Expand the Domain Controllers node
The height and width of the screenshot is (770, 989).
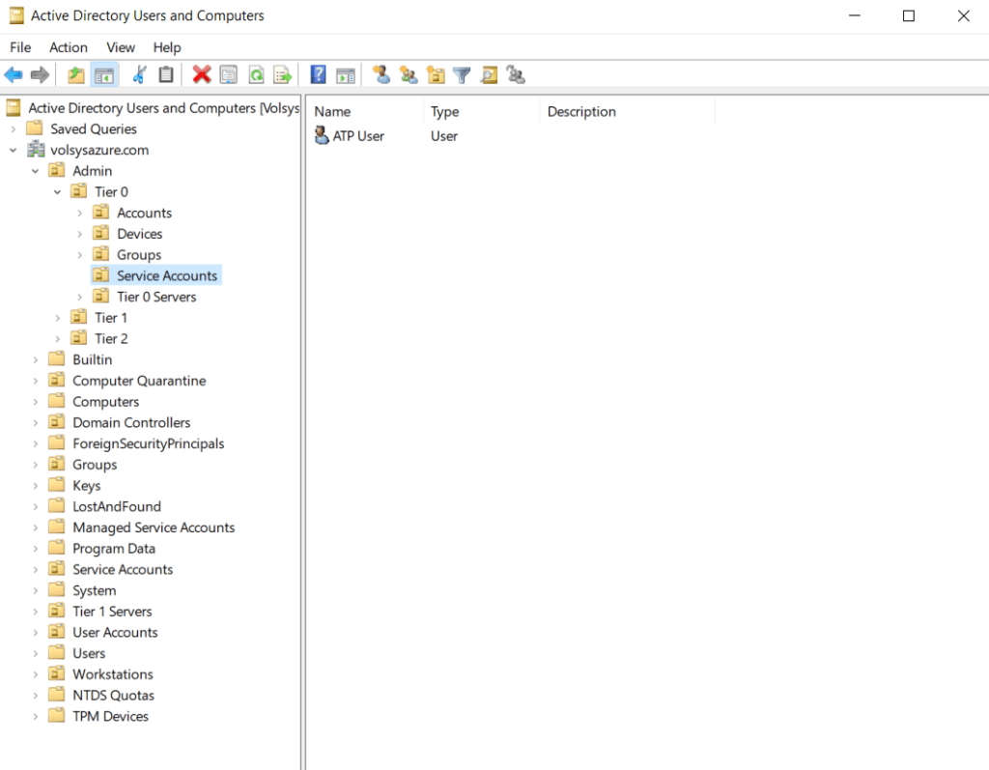click(36, 423)
